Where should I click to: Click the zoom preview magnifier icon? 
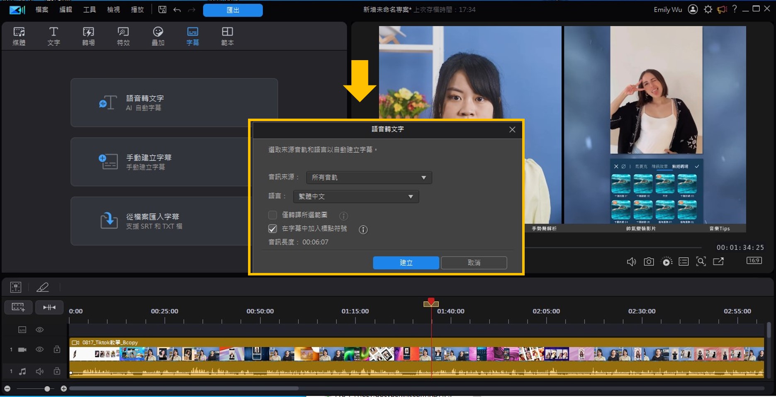pyautogui.click(x=701, y=261)
